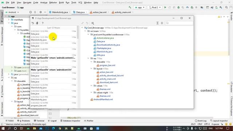Viewport: 233px width, 131px height.
Task: Open the Windows Start button
Action: [x=3, y=128]
